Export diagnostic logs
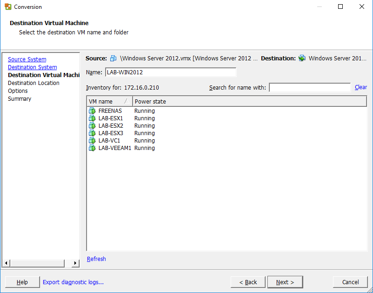 (73, 282)
